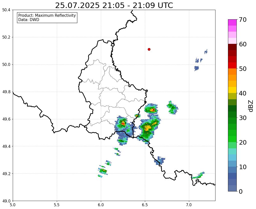This screenshot has width=256, height=209.
Task: Click the bright red colorbar segment near 50
Action: 232,65
